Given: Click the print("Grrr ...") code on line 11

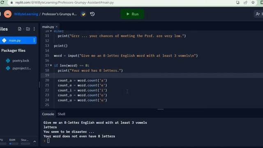Looking at the screenshot, I should (x=122, y=36).
